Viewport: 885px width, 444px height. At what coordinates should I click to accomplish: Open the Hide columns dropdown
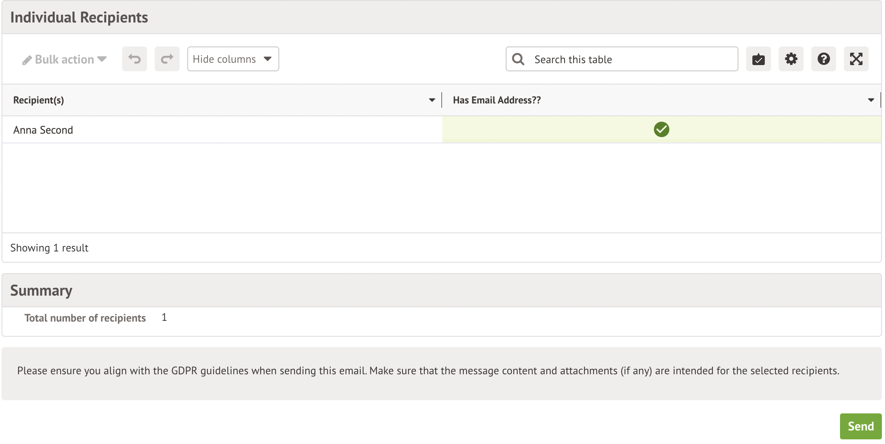[233, 59]
